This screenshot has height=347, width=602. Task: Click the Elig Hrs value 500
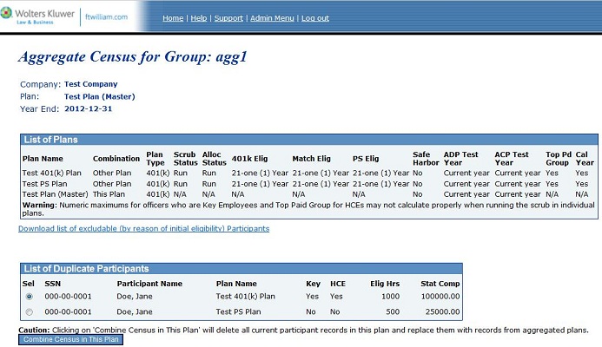pyautogui.click(x=393, y=311)
